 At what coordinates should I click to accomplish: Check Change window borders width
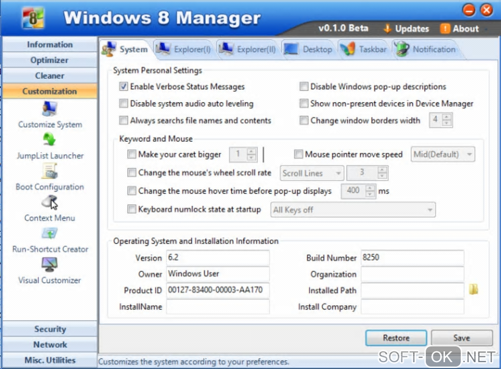pos(304,120)
